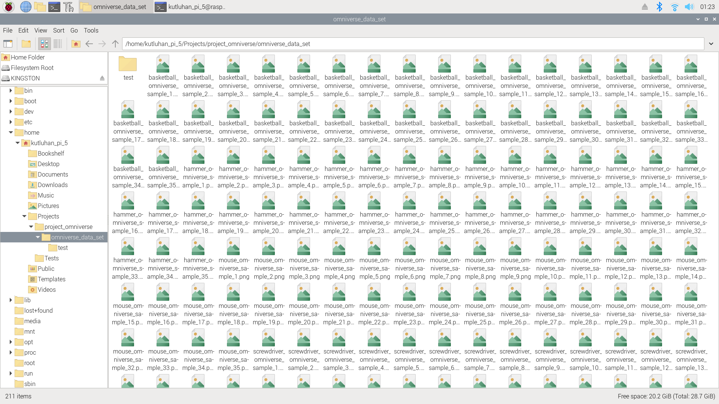Screen dimensions: 719x404
Task: Open the Bluetooth tray menu
Action: pyautogui.click(x=659, y=7)
